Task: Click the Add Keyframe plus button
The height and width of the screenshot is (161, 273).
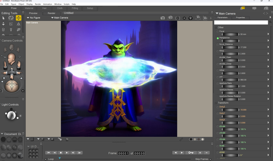Action: click(200, 152)
